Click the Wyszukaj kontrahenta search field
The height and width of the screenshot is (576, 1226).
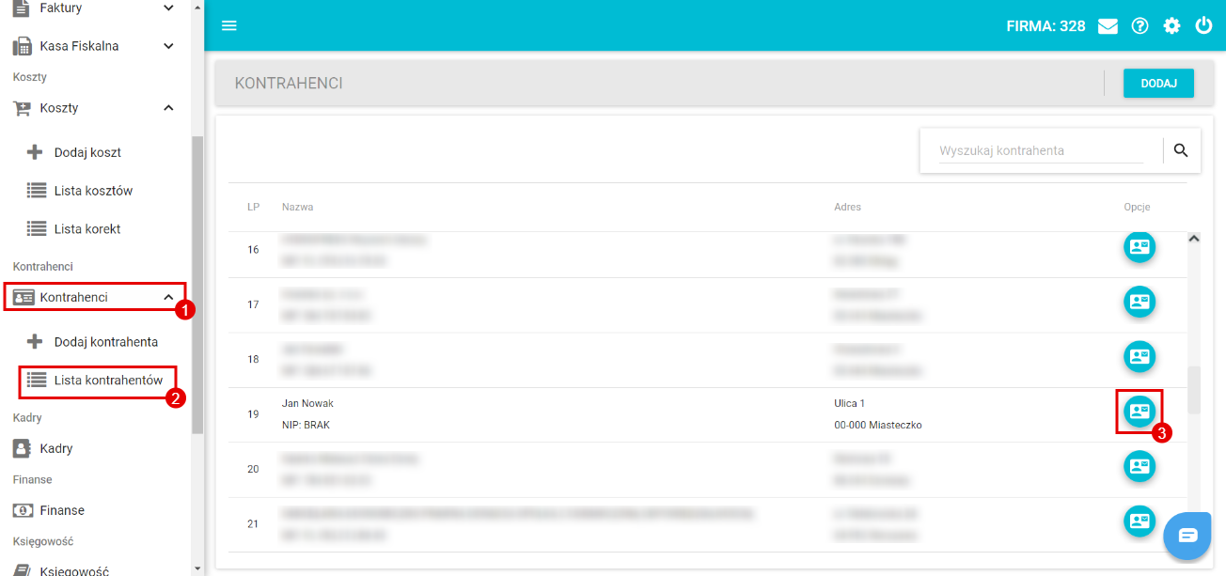point(1041,150)
